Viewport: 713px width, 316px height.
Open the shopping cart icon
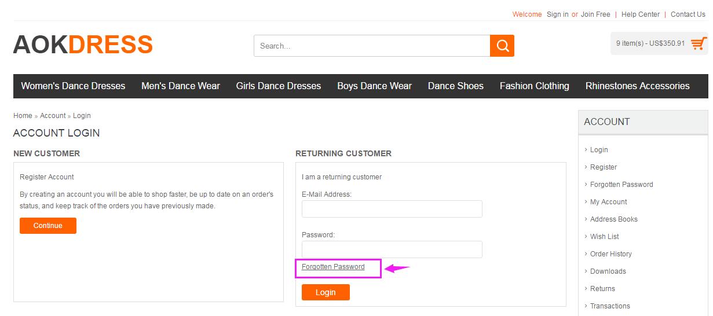(x=699, y=43)
